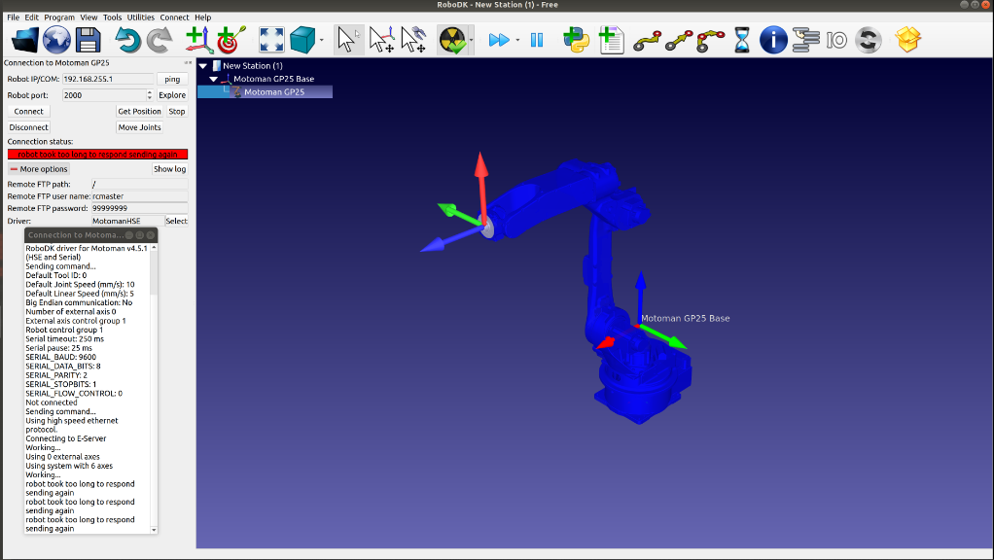Collapse the Motoman GP25 Base node
This screenshot has width=994, height=560.
tap(214, 79)
